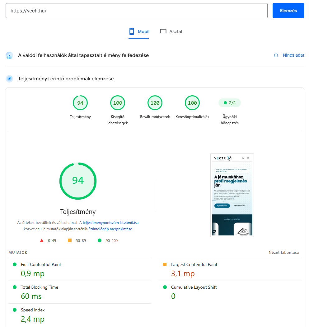The height and width of the screenshot is (327, 309).
Task: Click the red triangle 0–49 legend icon
Action: [42, 240]
